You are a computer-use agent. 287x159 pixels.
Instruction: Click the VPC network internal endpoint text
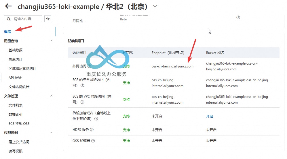[x=168, y=100]
